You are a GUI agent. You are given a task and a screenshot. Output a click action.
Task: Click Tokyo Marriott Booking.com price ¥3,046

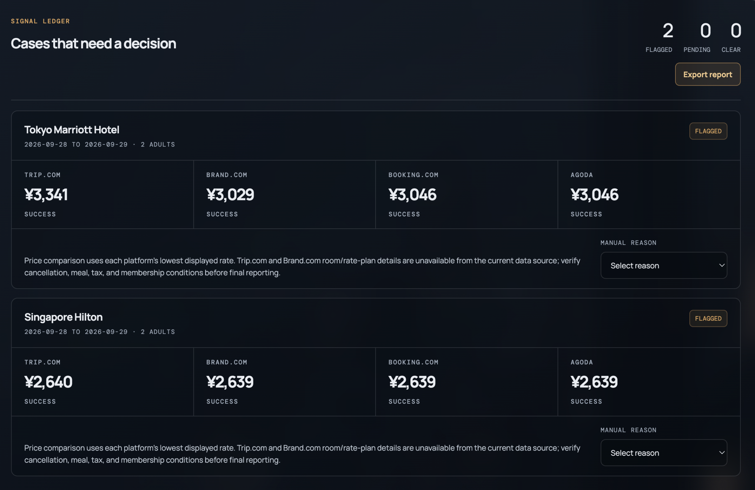[x=412, y=194]
